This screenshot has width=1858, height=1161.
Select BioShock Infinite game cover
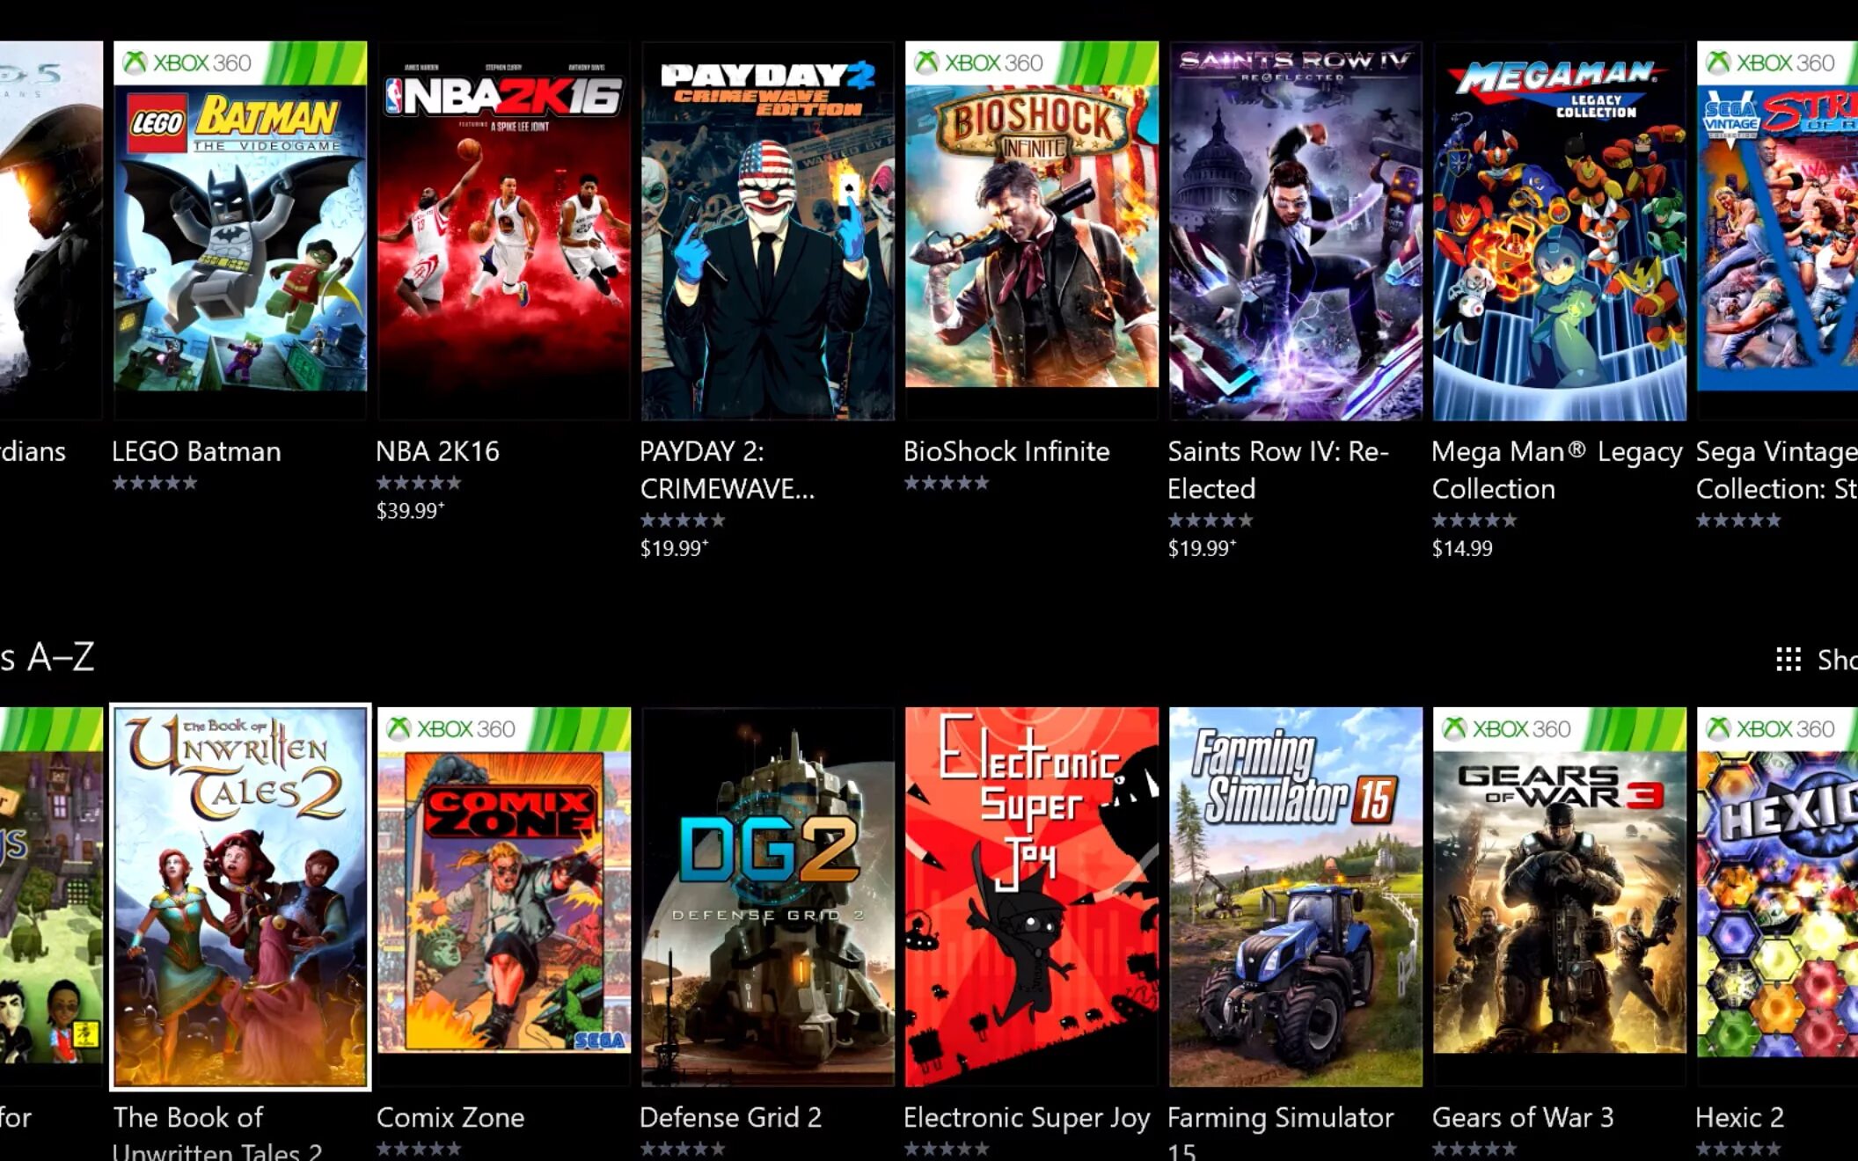(x=1032, y=230)
